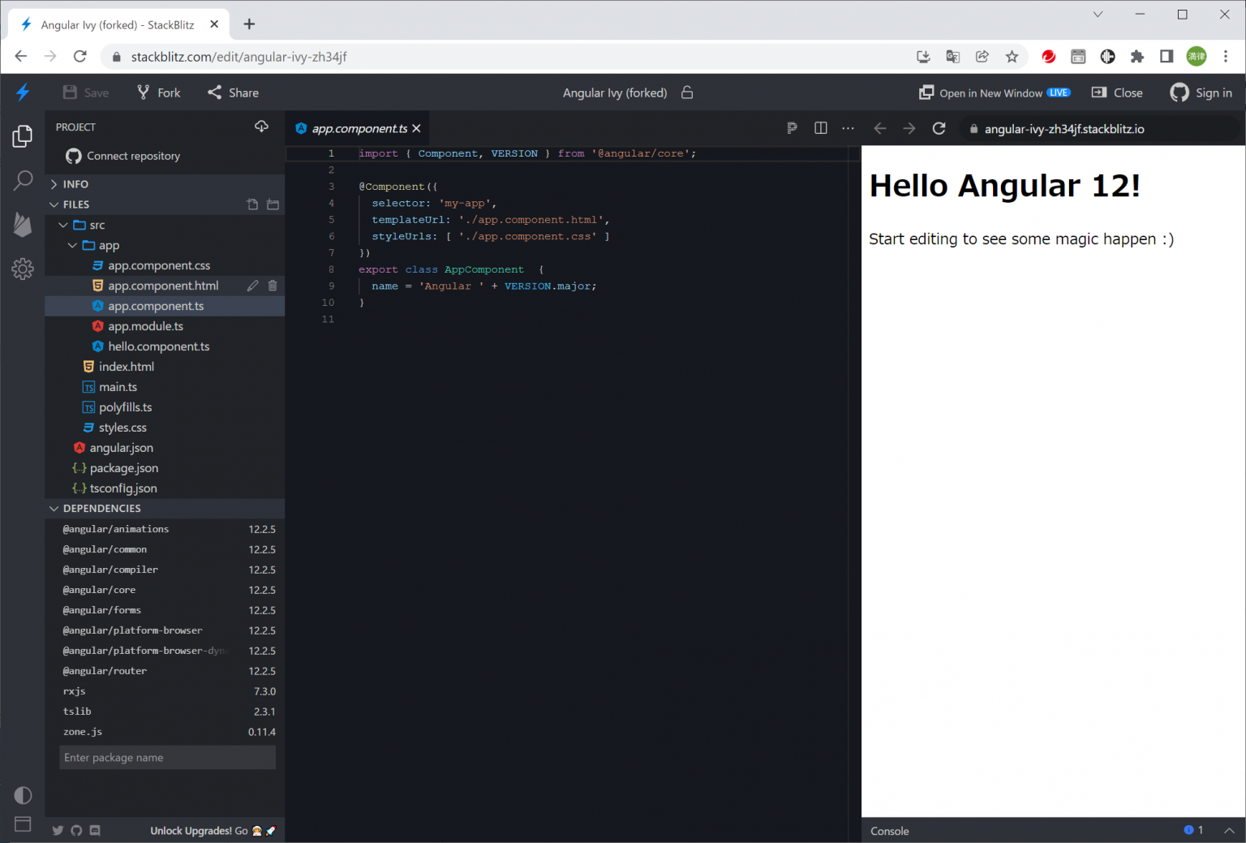
Task: Collapse the src folder
Action: coord(63,225)
